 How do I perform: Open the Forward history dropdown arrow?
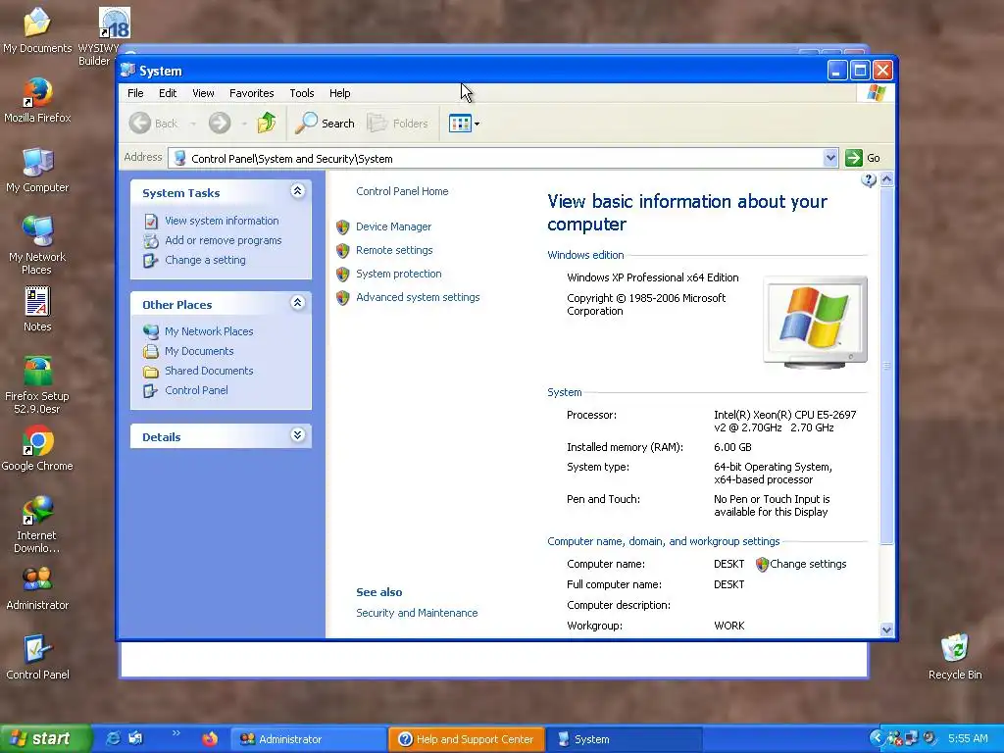tap(244, 124)
